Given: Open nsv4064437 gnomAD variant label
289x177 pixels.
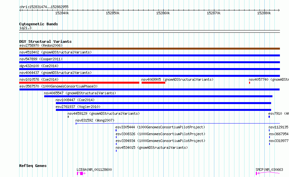Looking at the screenshot, I should point(56,73).
